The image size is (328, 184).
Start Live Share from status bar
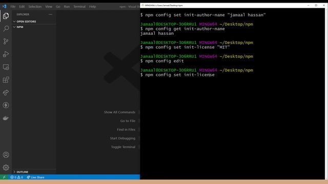coord(35,177)
